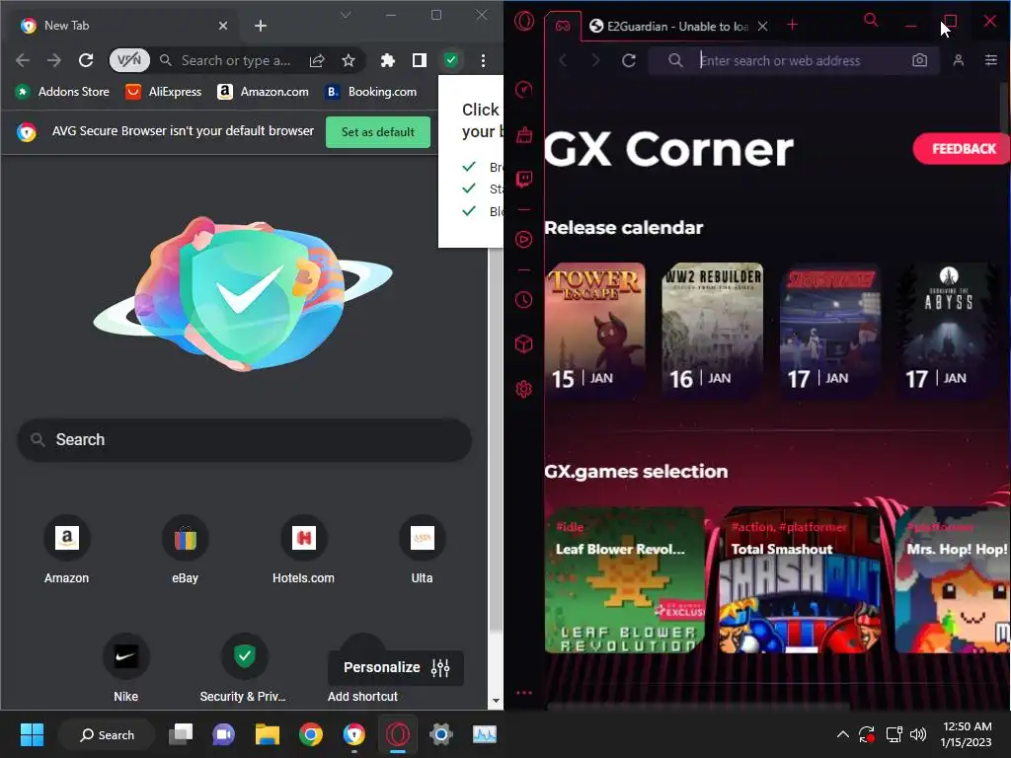The height and width of the screenshot is (758, 1011).
Task: Click the red search tabs icon in Opera
Action: click(871, 21)
